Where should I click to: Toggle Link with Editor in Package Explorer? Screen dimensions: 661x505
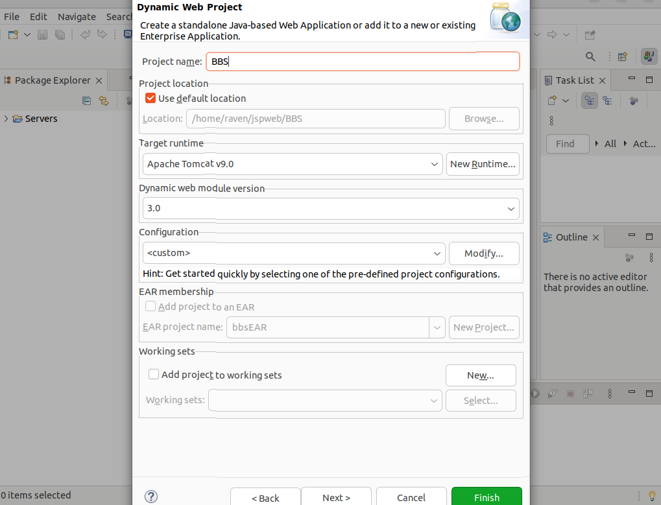click(x=104, y=100)
